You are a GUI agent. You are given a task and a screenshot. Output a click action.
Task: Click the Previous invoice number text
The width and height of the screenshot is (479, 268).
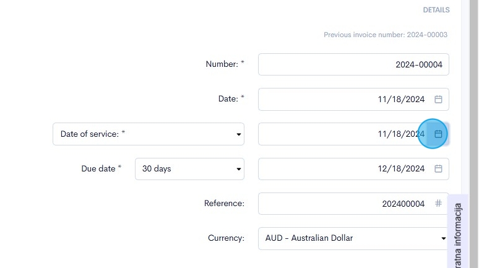(386, 35)
